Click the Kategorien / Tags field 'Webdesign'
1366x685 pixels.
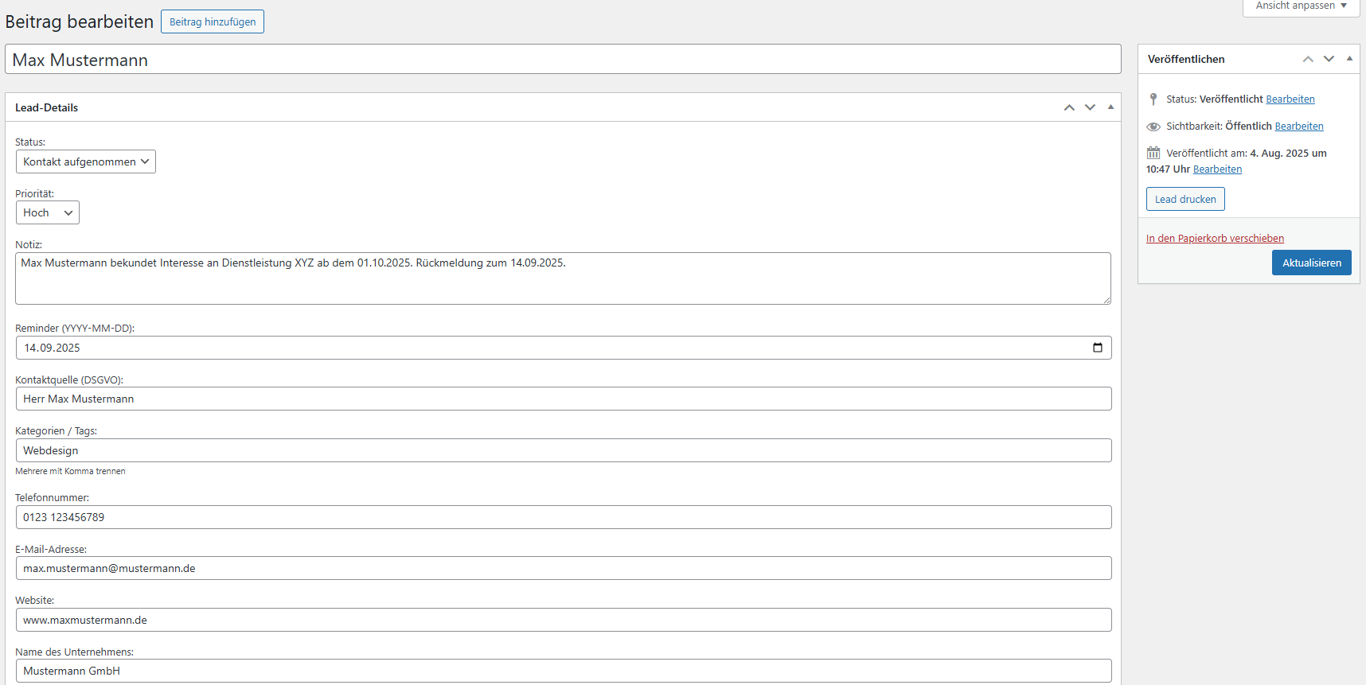pos(564,450)
